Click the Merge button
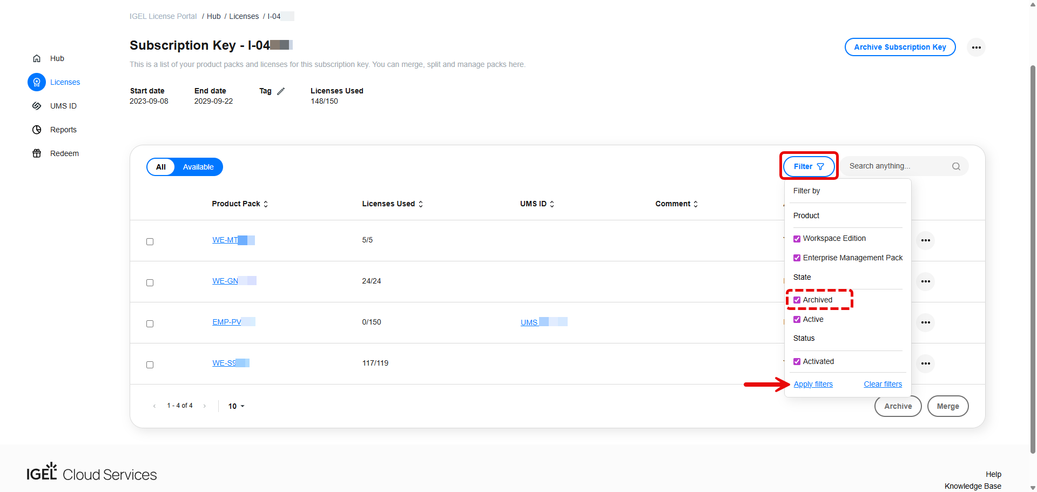The height and width of the screenshot is (492, 1037). (948, 406)
